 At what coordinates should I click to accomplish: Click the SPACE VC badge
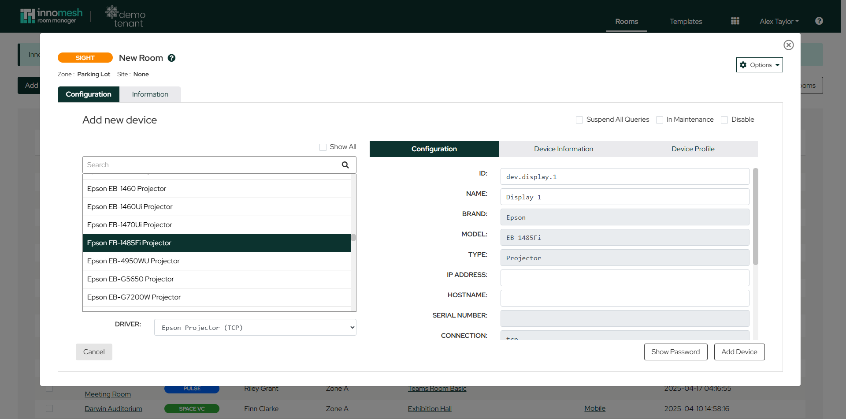coord(192,409)
